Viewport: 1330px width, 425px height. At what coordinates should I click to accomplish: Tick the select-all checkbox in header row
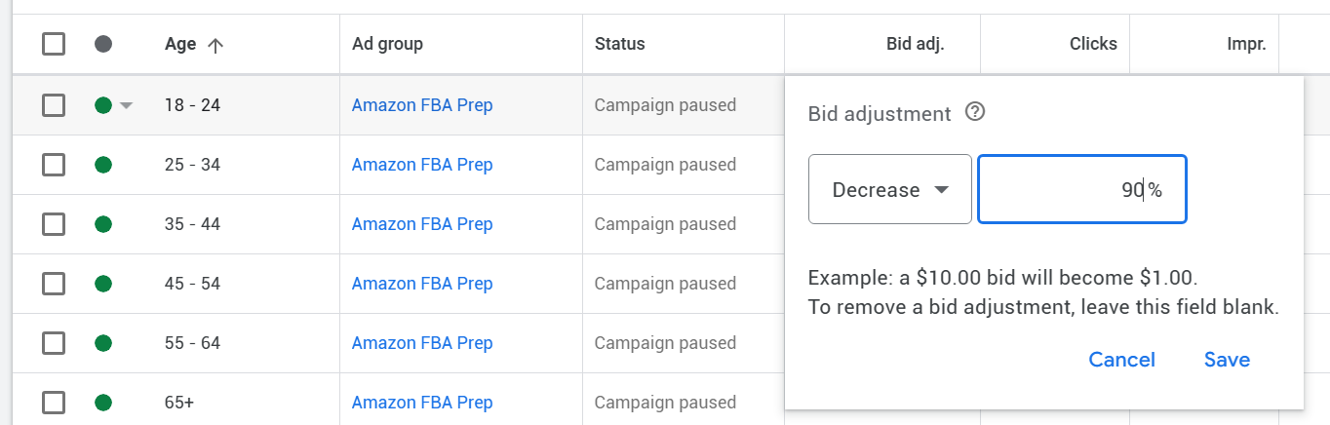point(54,44)
